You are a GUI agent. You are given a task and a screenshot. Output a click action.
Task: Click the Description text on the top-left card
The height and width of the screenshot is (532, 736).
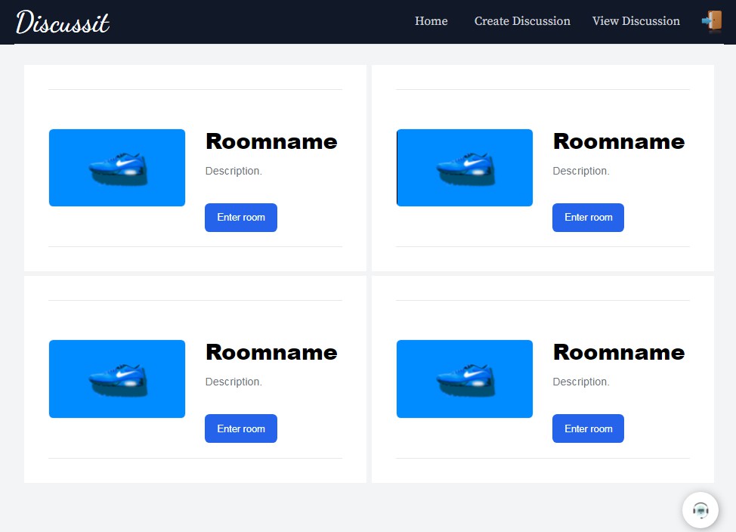[x=233, y=171]
